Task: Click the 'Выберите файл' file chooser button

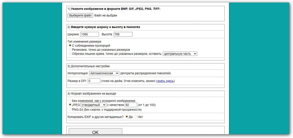Action: click(80, 15)
